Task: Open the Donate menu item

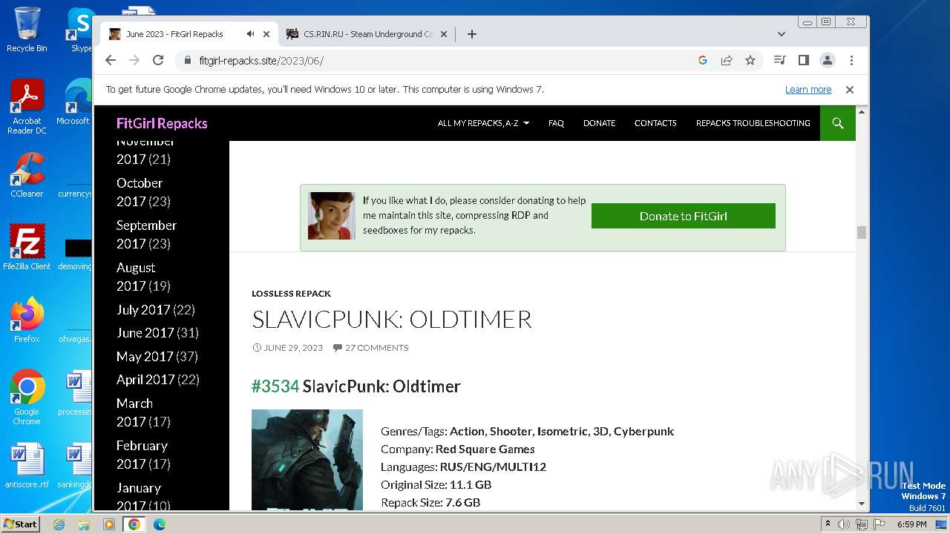Action: coord(599,123)
